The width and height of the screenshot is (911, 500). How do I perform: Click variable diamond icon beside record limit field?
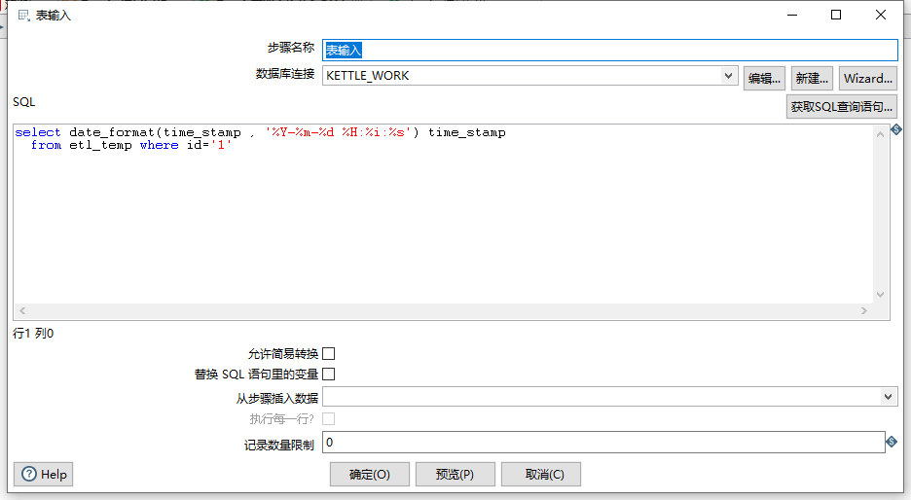click(x=892, y=442)
